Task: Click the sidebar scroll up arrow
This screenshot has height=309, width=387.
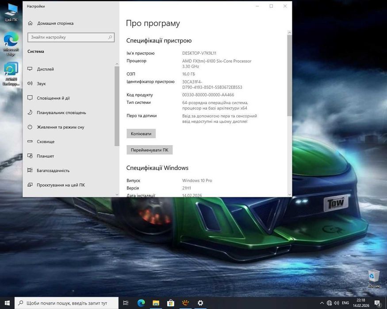Action: tap(117, 64)
